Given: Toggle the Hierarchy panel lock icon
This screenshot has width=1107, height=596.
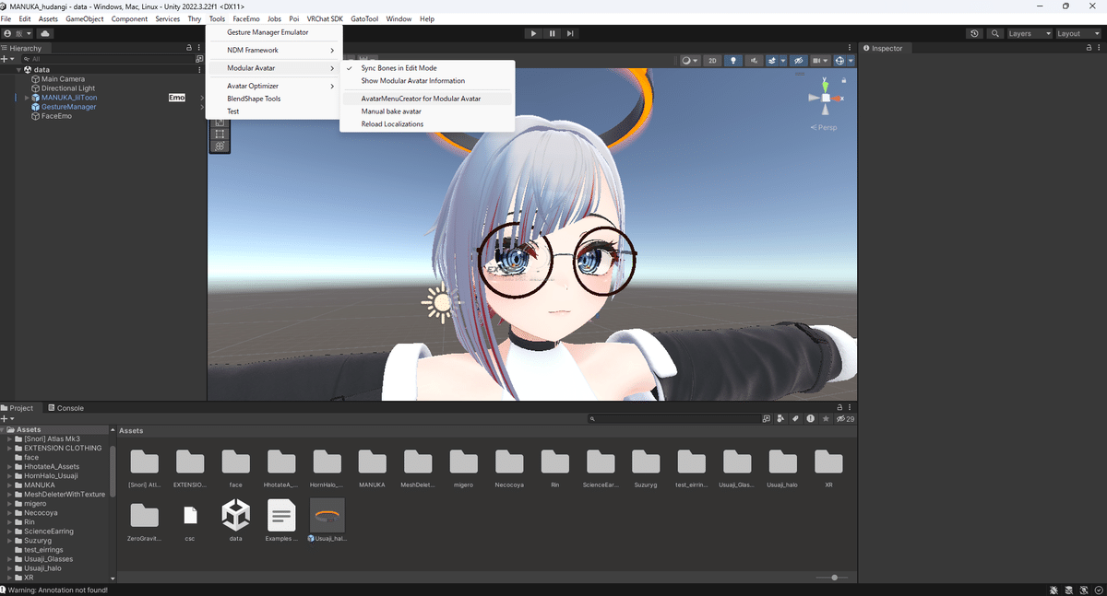Looking at the screenshot, I should [189, 48].
